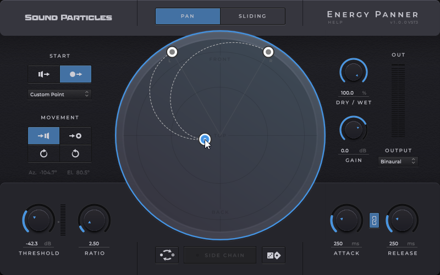Screen dimensions: 440x275
Task: Click the OUT level meter
Action: point(398,101)
